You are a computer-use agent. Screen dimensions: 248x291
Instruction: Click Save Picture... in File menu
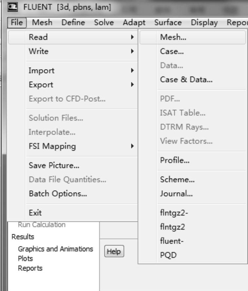pos(54,166)
